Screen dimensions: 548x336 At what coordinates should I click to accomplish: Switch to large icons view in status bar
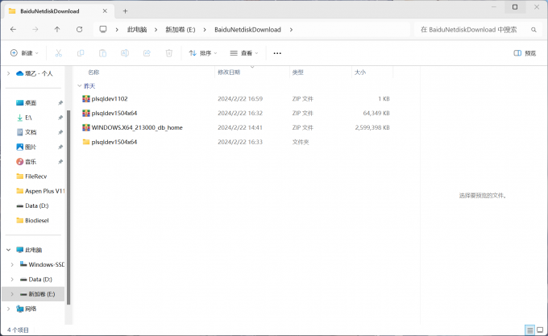(x=539, y=330)
